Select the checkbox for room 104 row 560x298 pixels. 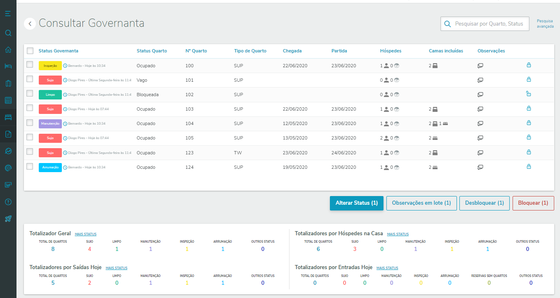point(30,123)
